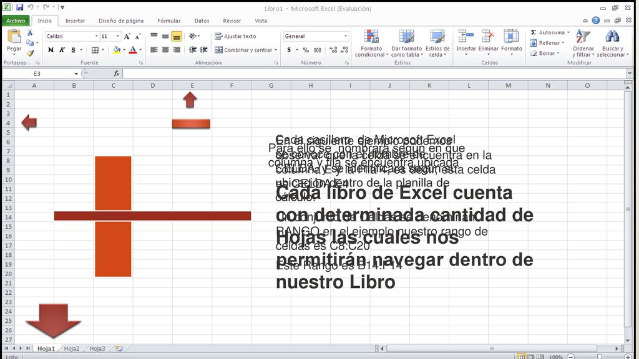
Task: Open Formato condicional menu
Action: tap(371, 43)
